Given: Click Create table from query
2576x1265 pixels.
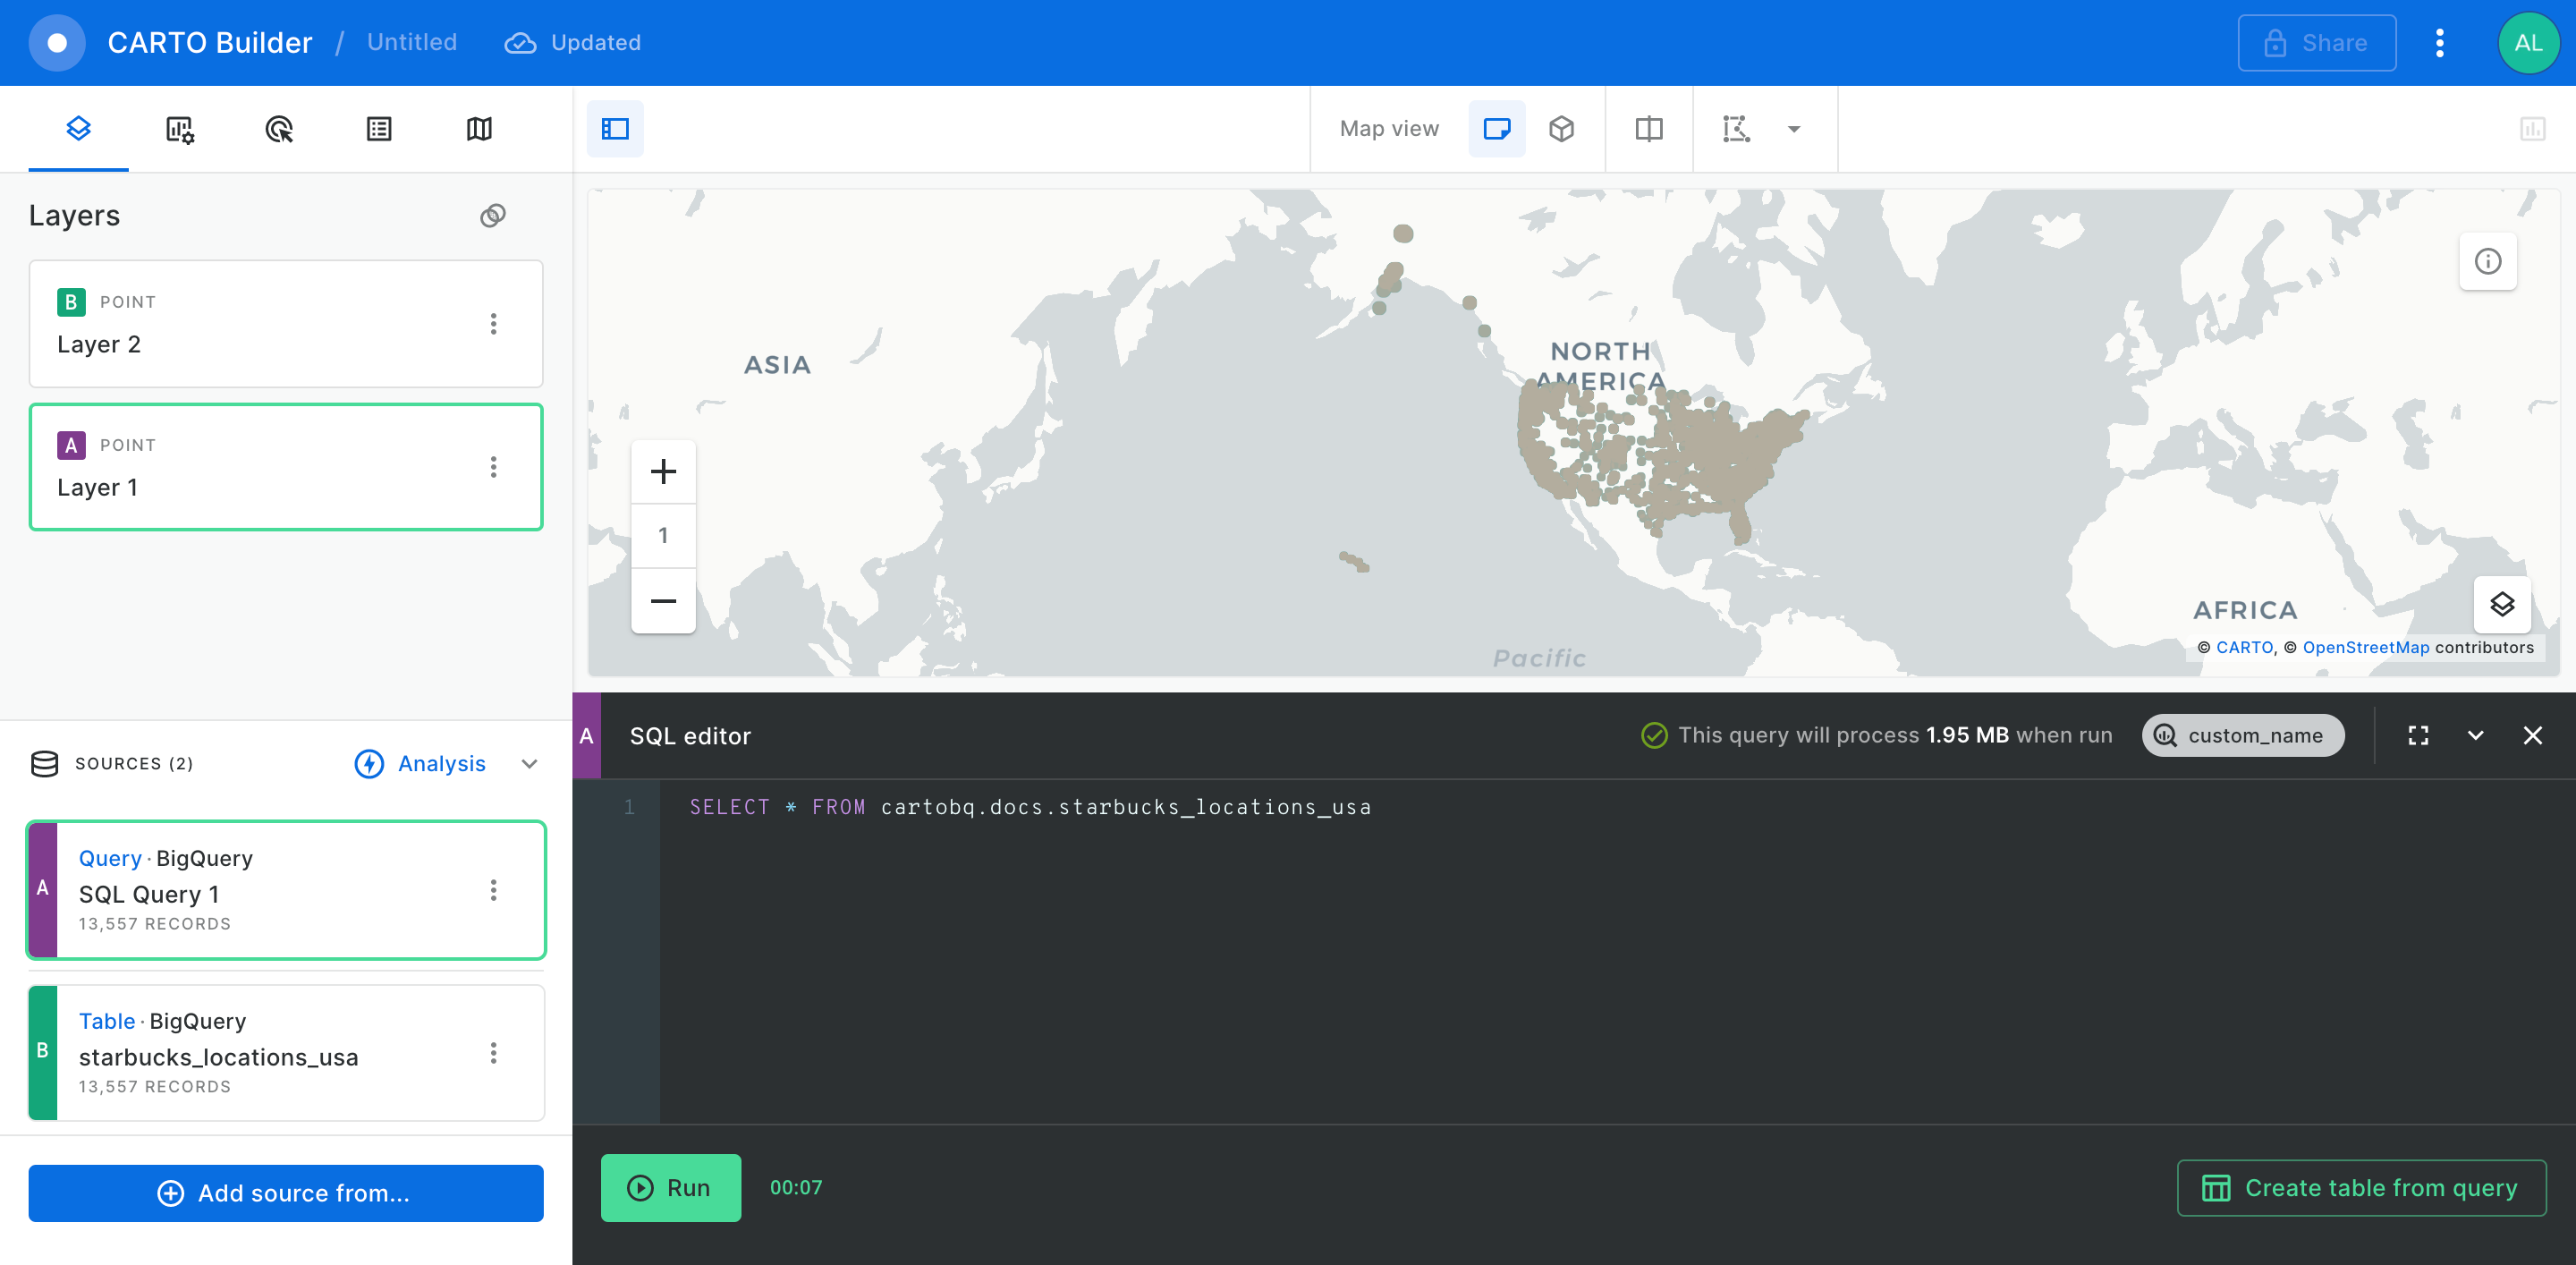Looking at the screenshot, I should click(x=2361, y=1188).
